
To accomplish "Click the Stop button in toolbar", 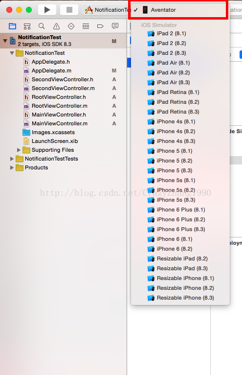I will click(x=69, y=10).
